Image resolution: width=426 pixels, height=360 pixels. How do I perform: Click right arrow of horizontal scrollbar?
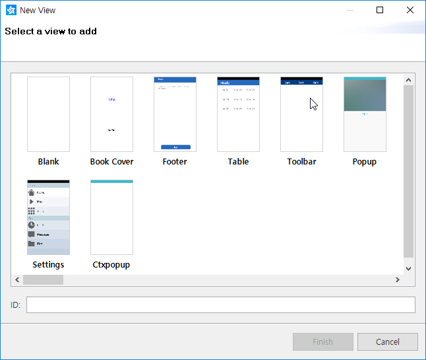(x=397, y=280)
